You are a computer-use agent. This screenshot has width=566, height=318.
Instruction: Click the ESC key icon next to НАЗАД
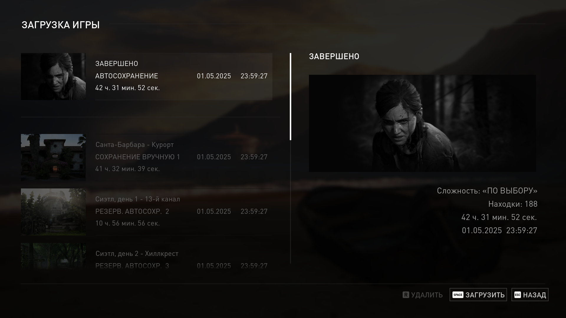(x=518, y=295)
